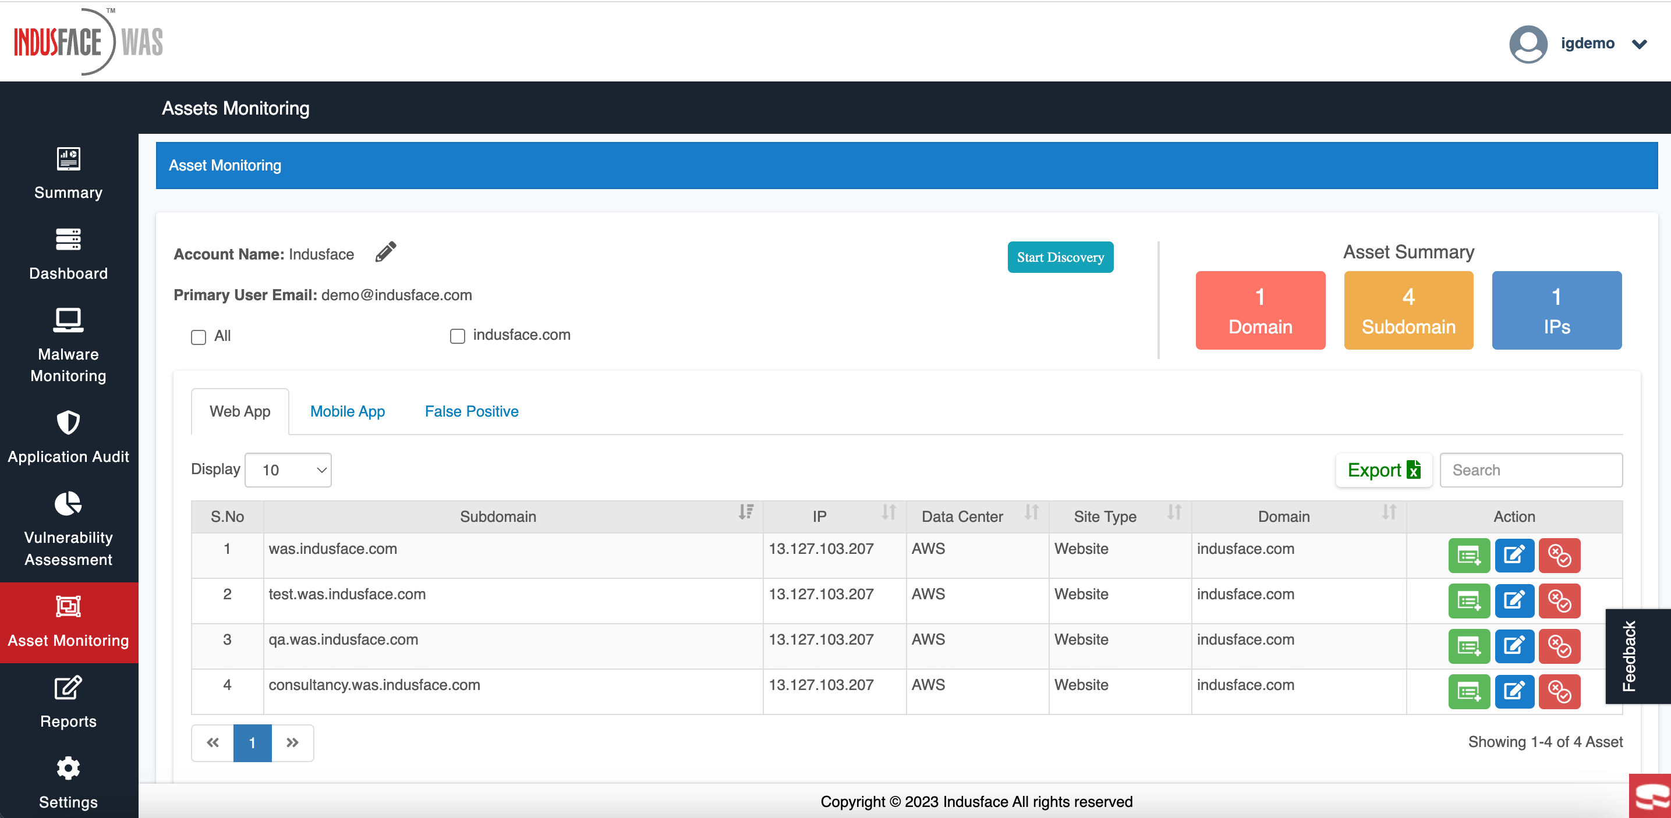Click blue edit icon for was.indusface.com

pyautogui.click(x=1514, y=556)
